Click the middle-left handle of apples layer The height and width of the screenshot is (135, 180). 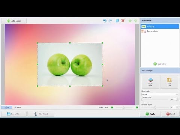[x=37, y=64]
